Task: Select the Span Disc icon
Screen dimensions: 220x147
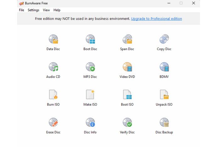Action: (127, 39)
